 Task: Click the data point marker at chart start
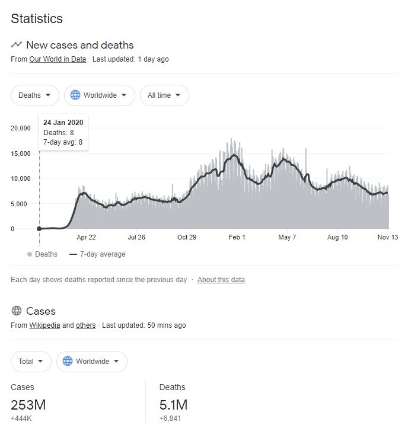coord(39,228)
